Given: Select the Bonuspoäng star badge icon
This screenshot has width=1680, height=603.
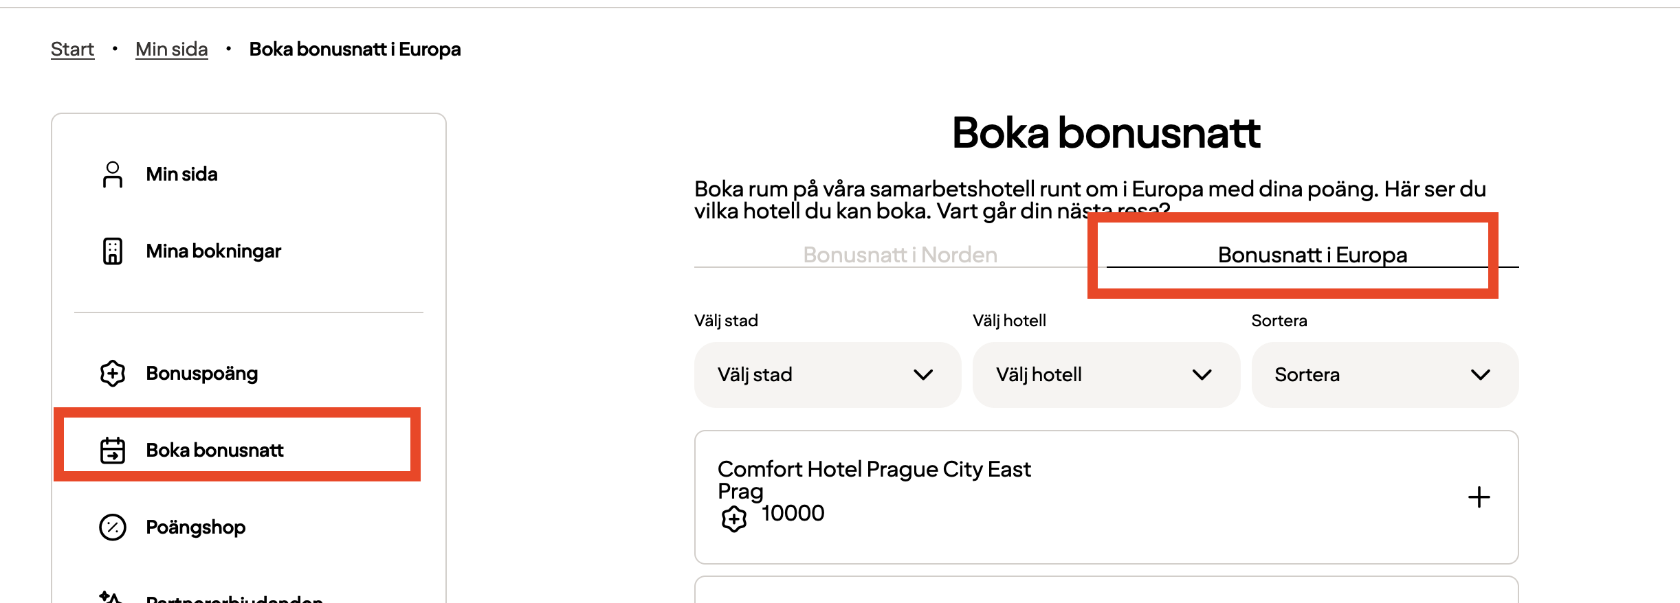Looking at the screenshot, I should pos(112,374).
